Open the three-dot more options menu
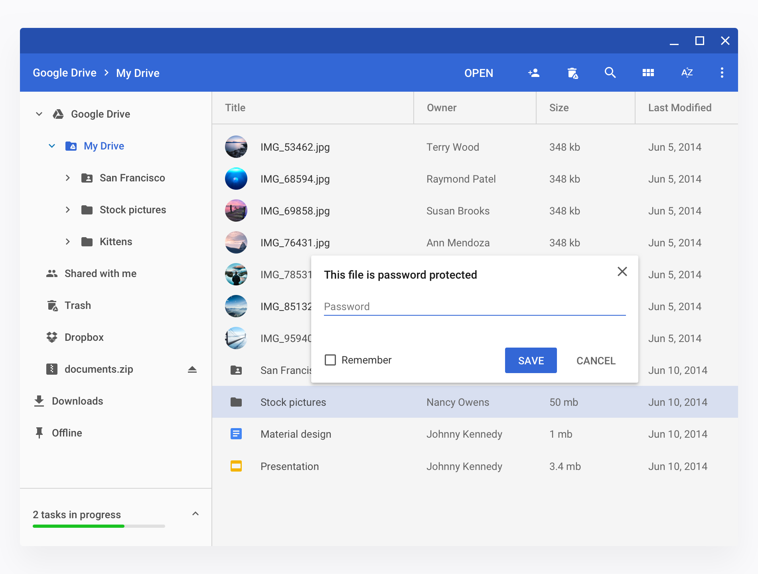Image resolution: width=758 pixels, height=574 pixels. [x=722, y=73]
